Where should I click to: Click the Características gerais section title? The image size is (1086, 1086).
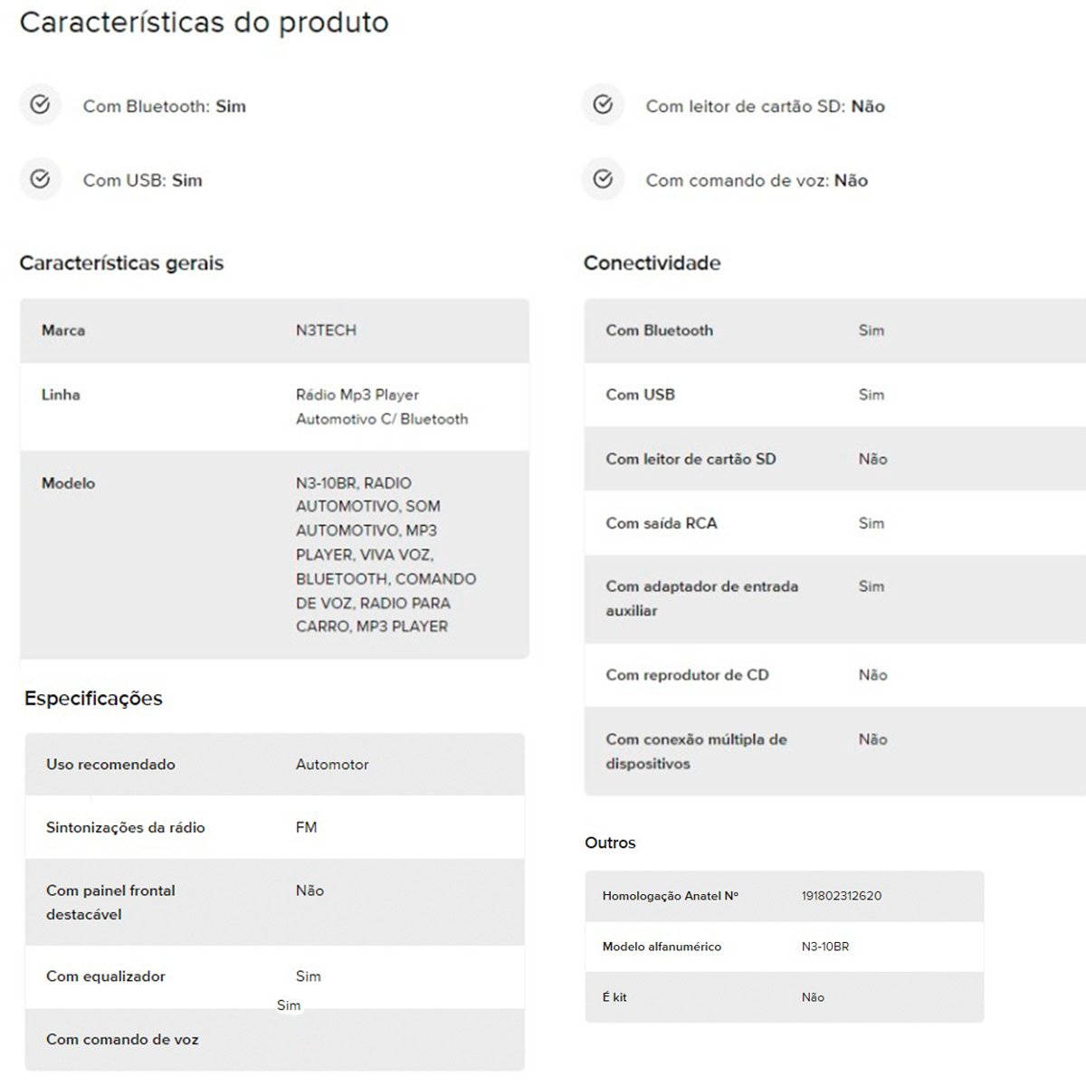point(121,263)
